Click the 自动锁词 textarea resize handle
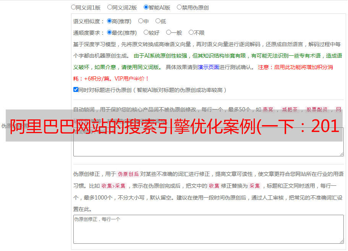Screen dimensions: 348x251 (342, 154)
